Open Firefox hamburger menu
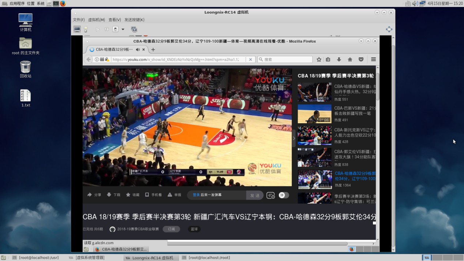This screenshot has height=261, width=464. pos(373,59)
